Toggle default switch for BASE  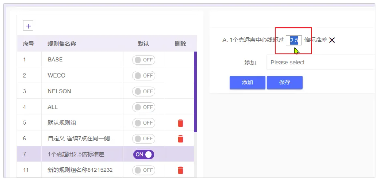tap(144, 60)
